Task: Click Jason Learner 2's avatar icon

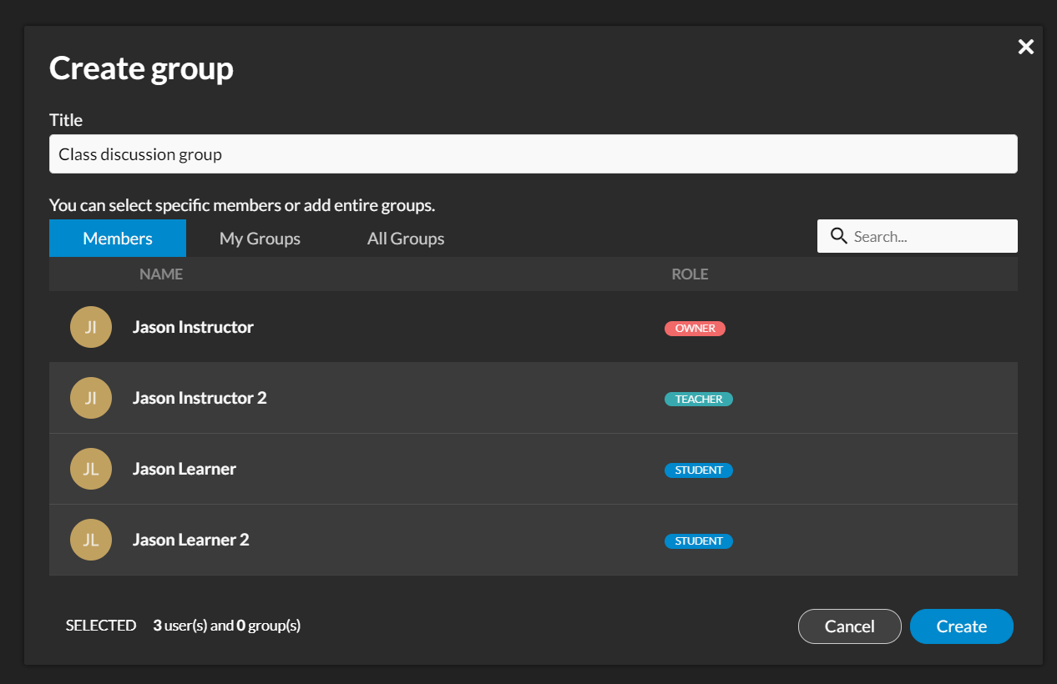Action: [x=90, y=539]
